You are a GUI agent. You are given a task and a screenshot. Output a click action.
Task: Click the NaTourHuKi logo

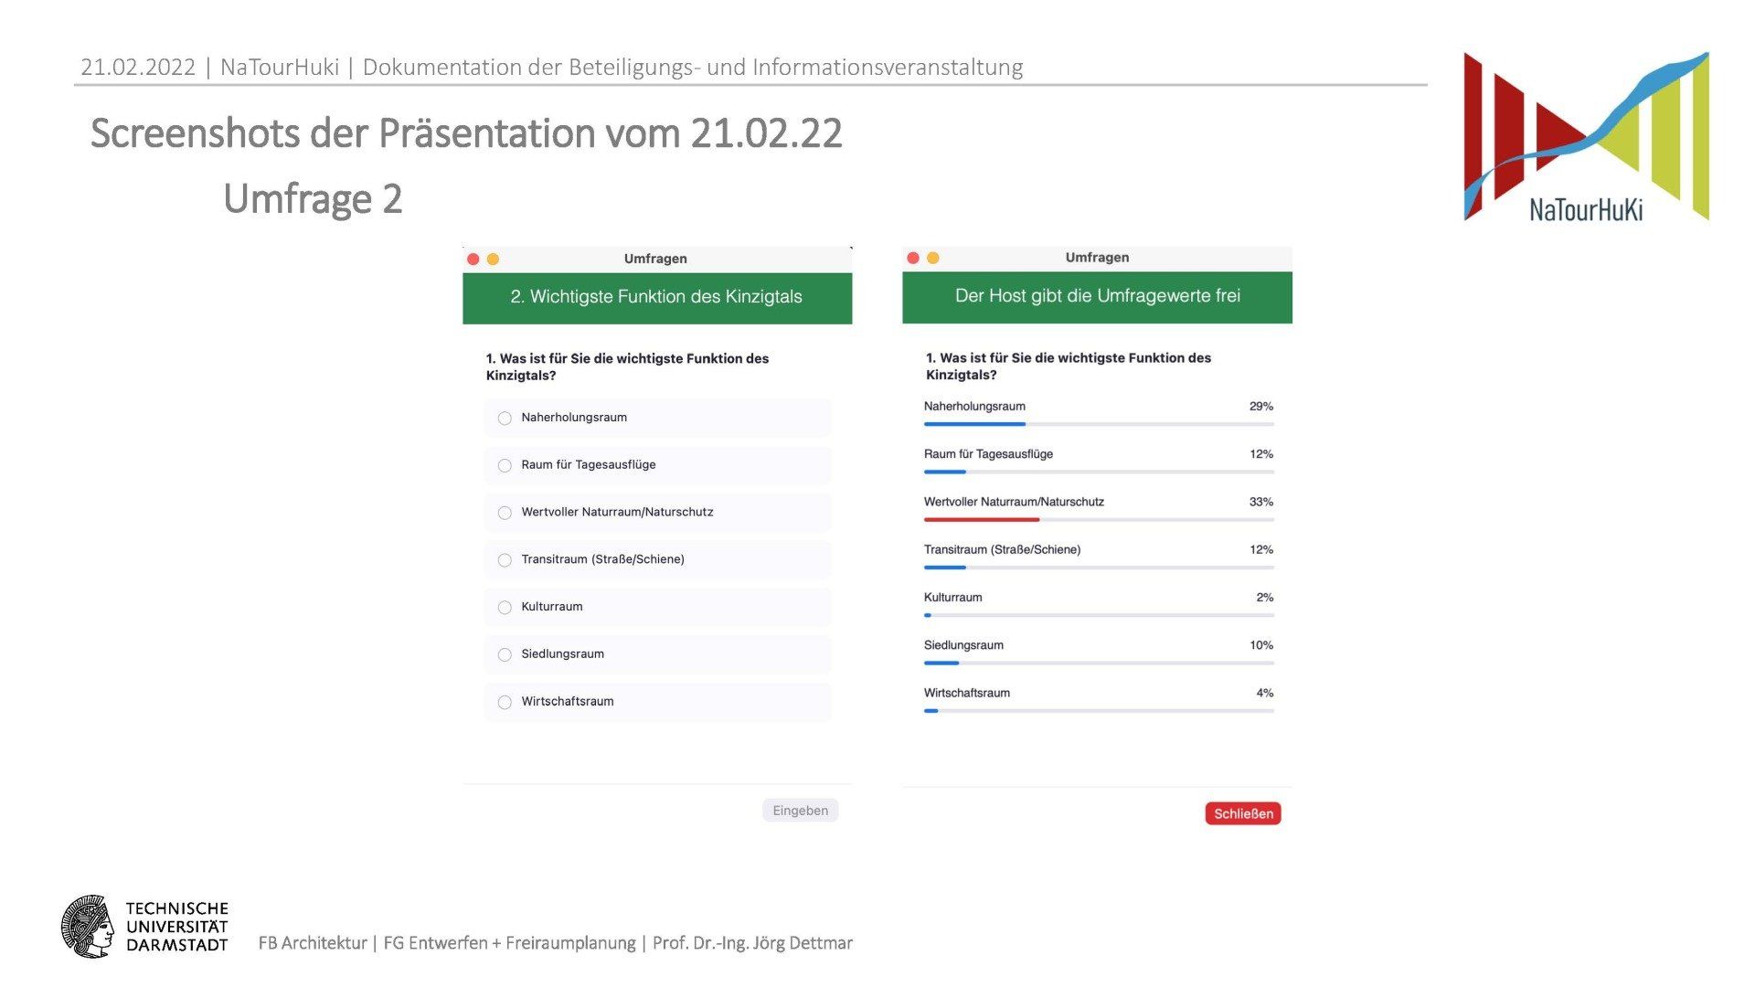pyautogui.click(x=1586, y=136)
